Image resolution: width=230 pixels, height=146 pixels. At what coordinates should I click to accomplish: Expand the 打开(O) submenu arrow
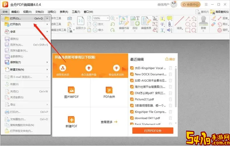47,18
